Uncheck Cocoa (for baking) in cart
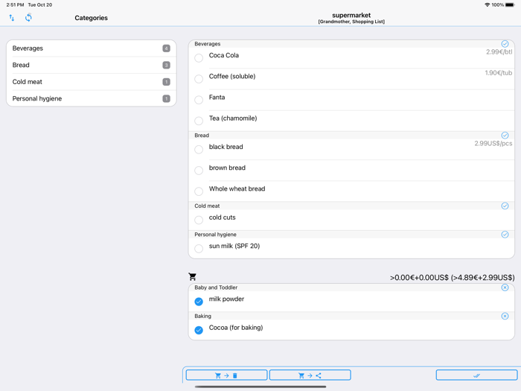 coord(199,330)
